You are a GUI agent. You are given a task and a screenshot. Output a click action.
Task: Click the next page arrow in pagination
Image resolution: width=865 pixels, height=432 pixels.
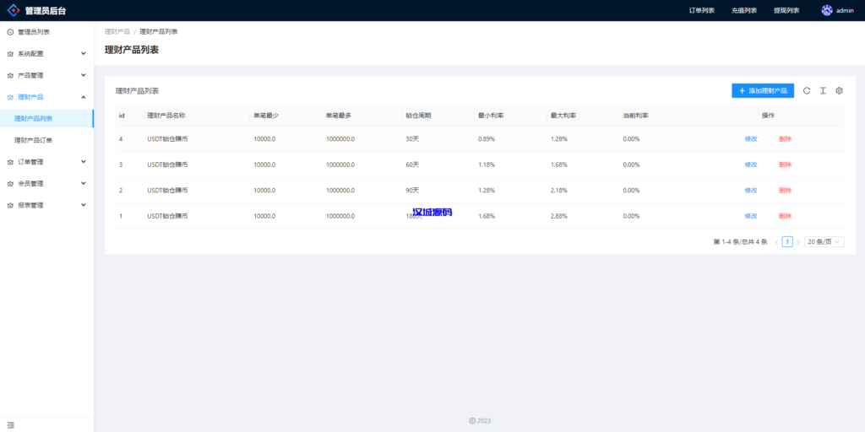pos(798,242)
